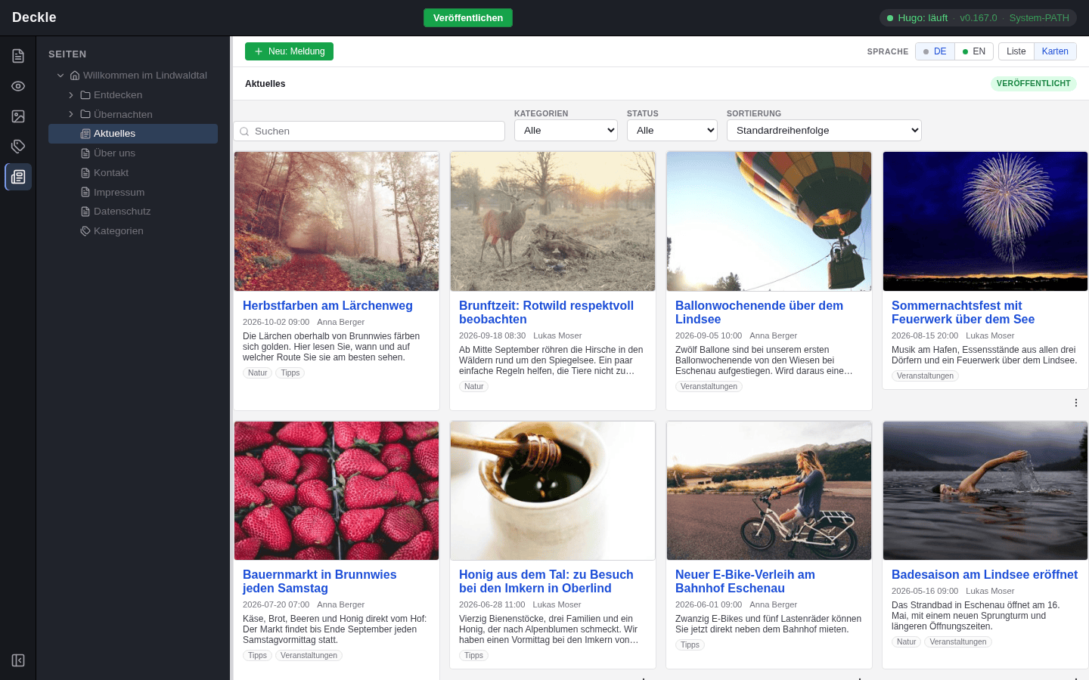The width and height of the screenshot is (1089, 680).
Task: Open the Kontakt page
Action: click(x=133, y=173)
